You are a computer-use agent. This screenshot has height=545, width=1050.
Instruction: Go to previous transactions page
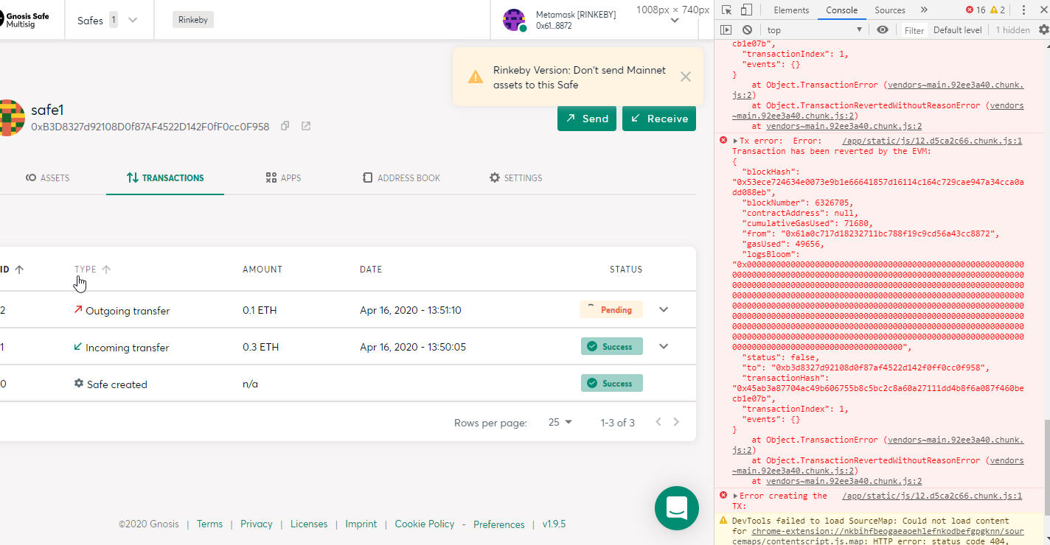click(658, 422)
